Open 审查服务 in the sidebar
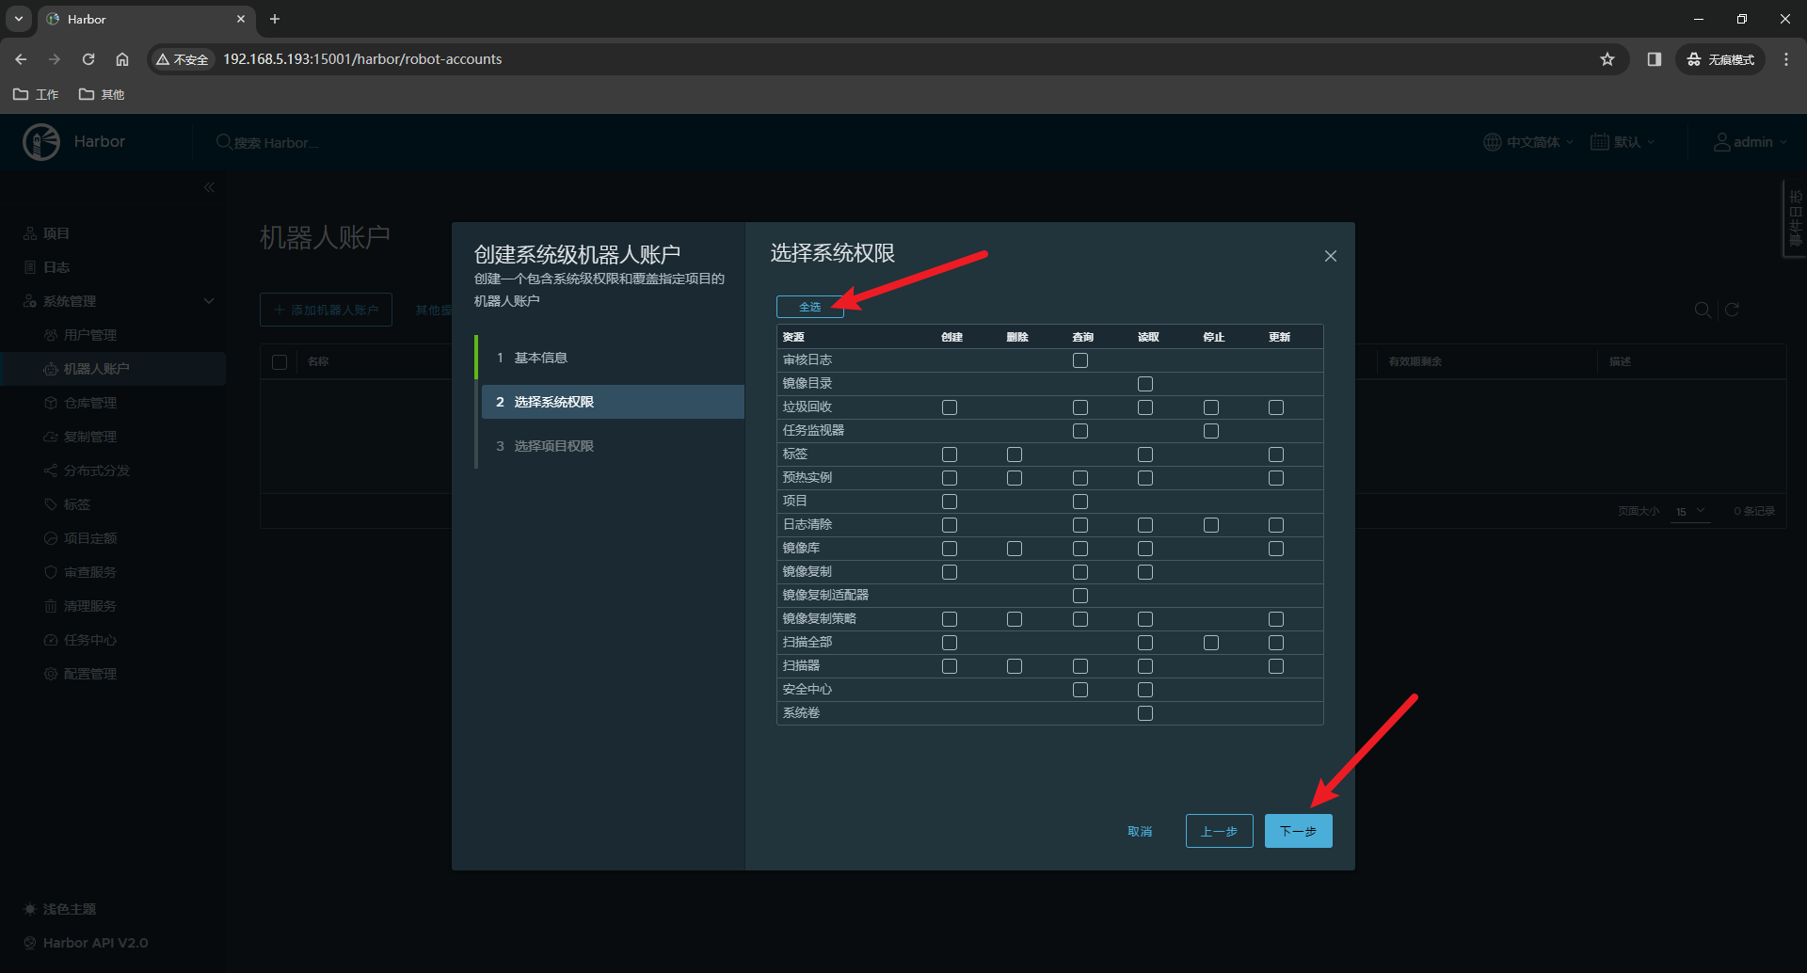Screen dimensions: 1807x973 90,572
